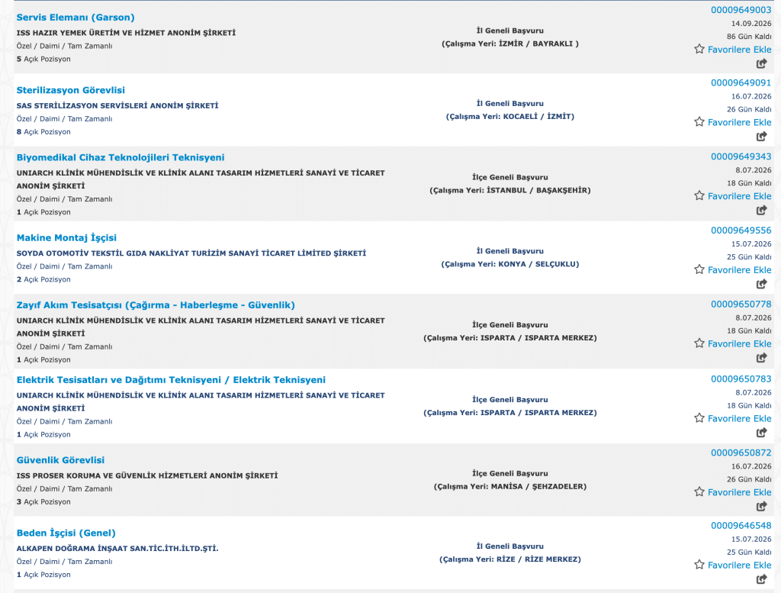Open listing number 00009650778
Image resolution: width=781 pixels, height=593 pixels.
[x=741, y=304]
